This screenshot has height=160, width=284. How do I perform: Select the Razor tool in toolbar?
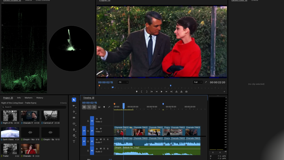pos(74,118)
